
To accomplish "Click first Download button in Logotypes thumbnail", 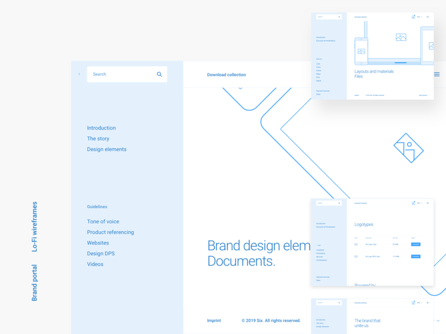I will pos(415,244).
